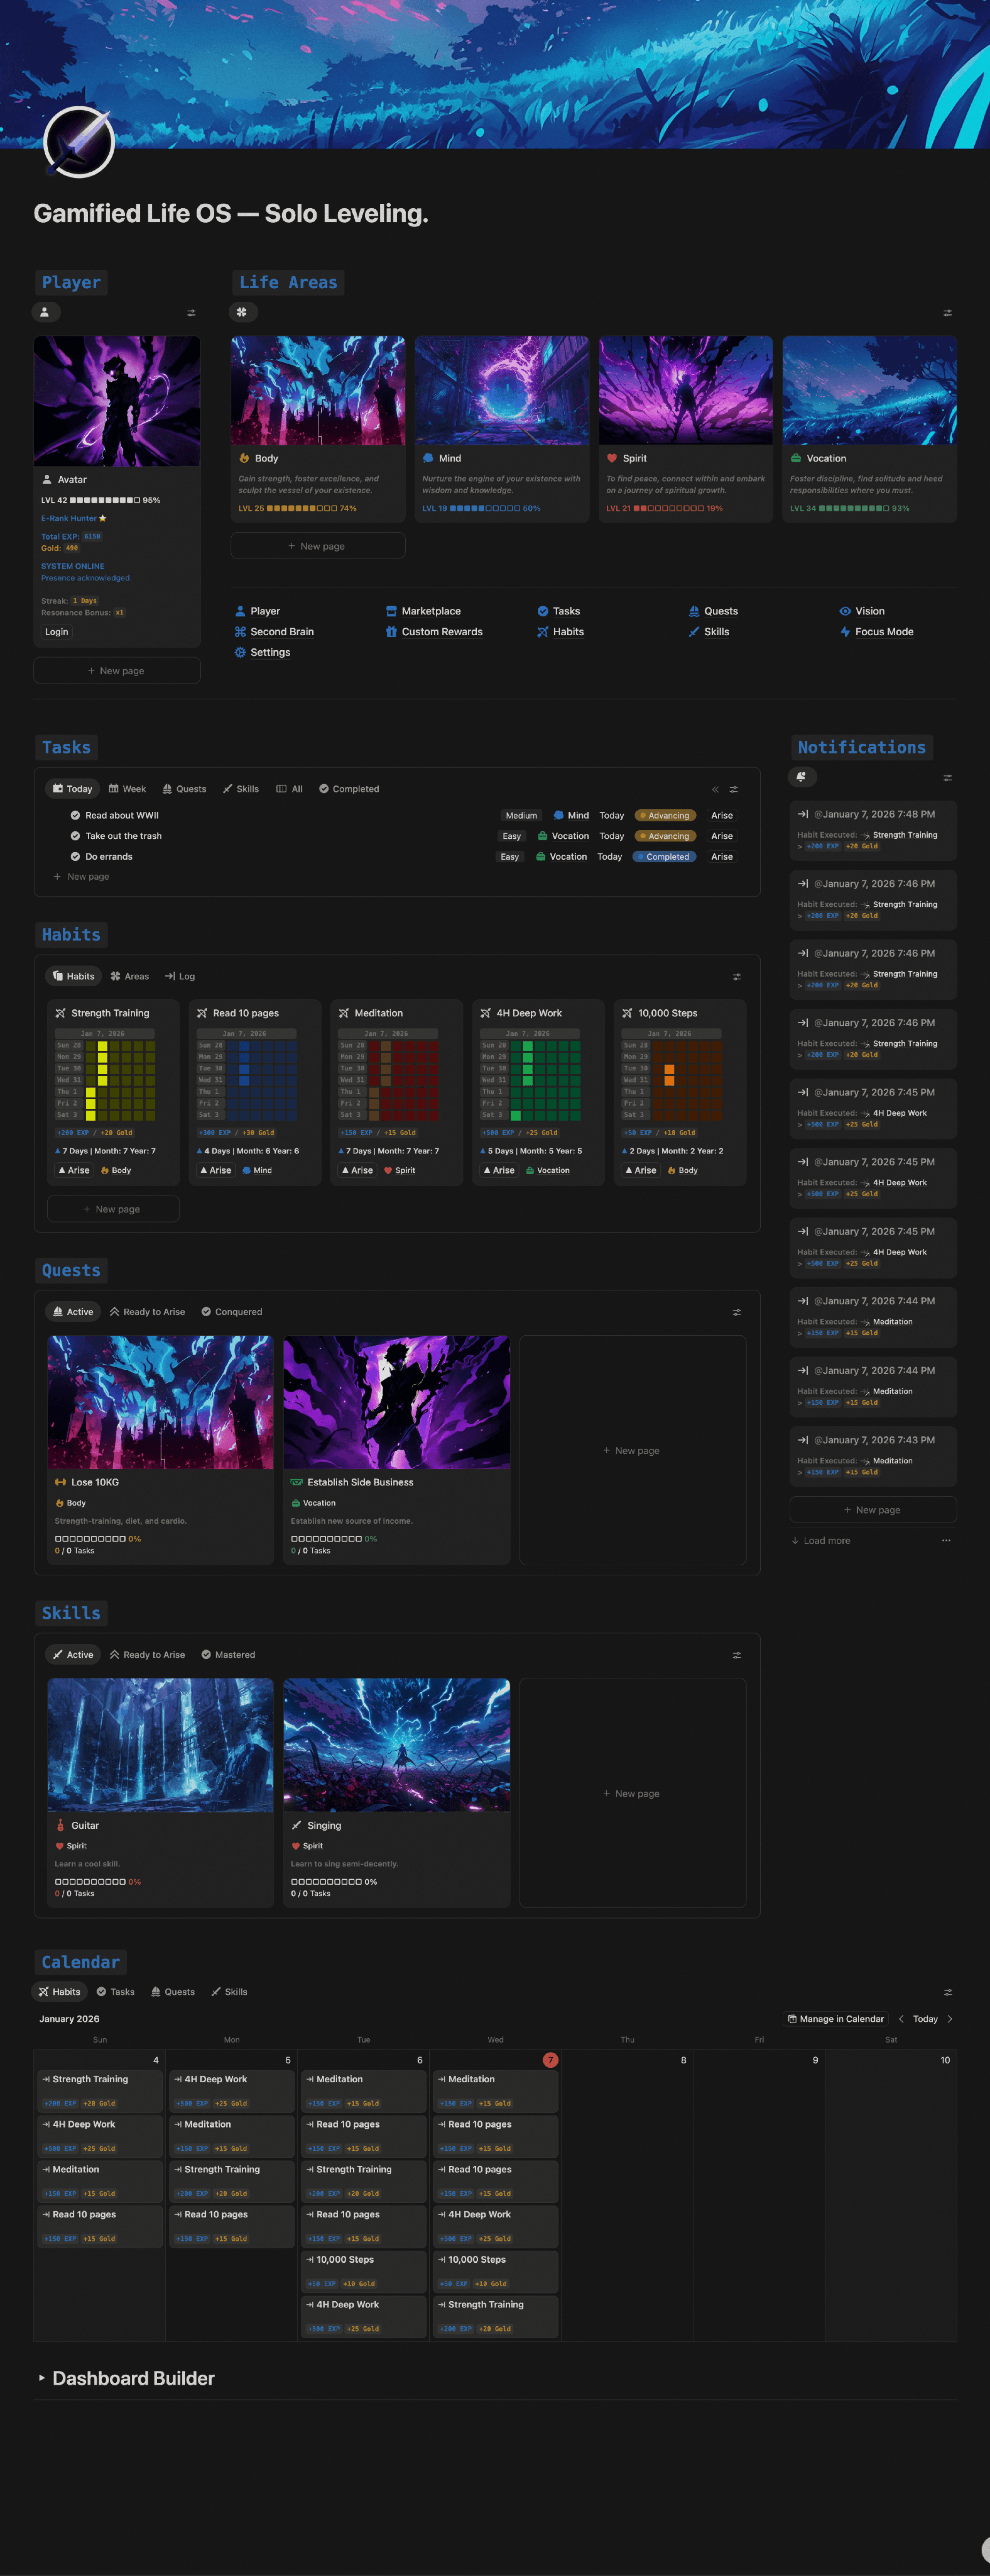Click the notifications bell icon
The height and width of the screenshot is (2576, 990).
tap(802, 777)
